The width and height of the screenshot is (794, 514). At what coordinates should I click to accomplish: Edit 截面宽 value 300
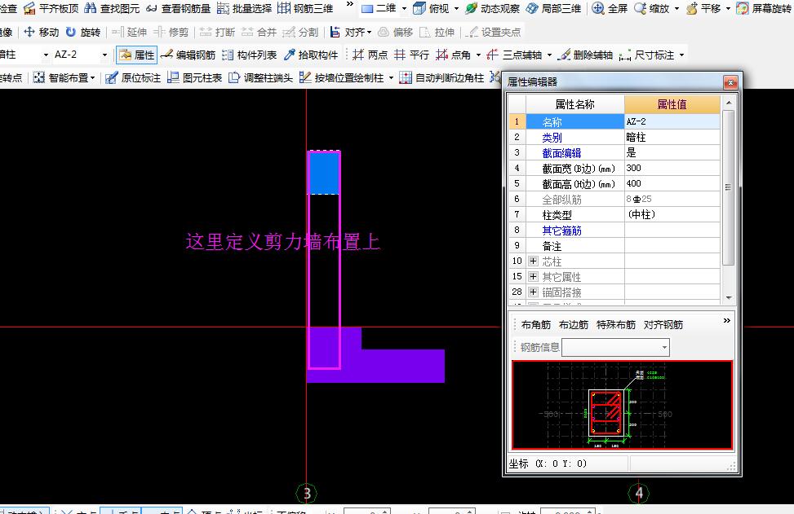[672, 169]
